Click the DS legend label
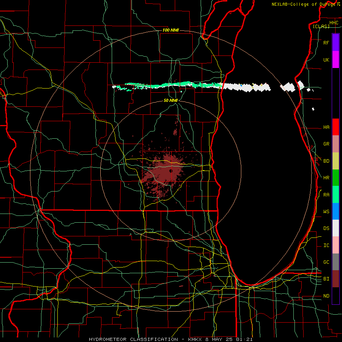The width and height of the screenshot is (342, 342). pos(326,228)
